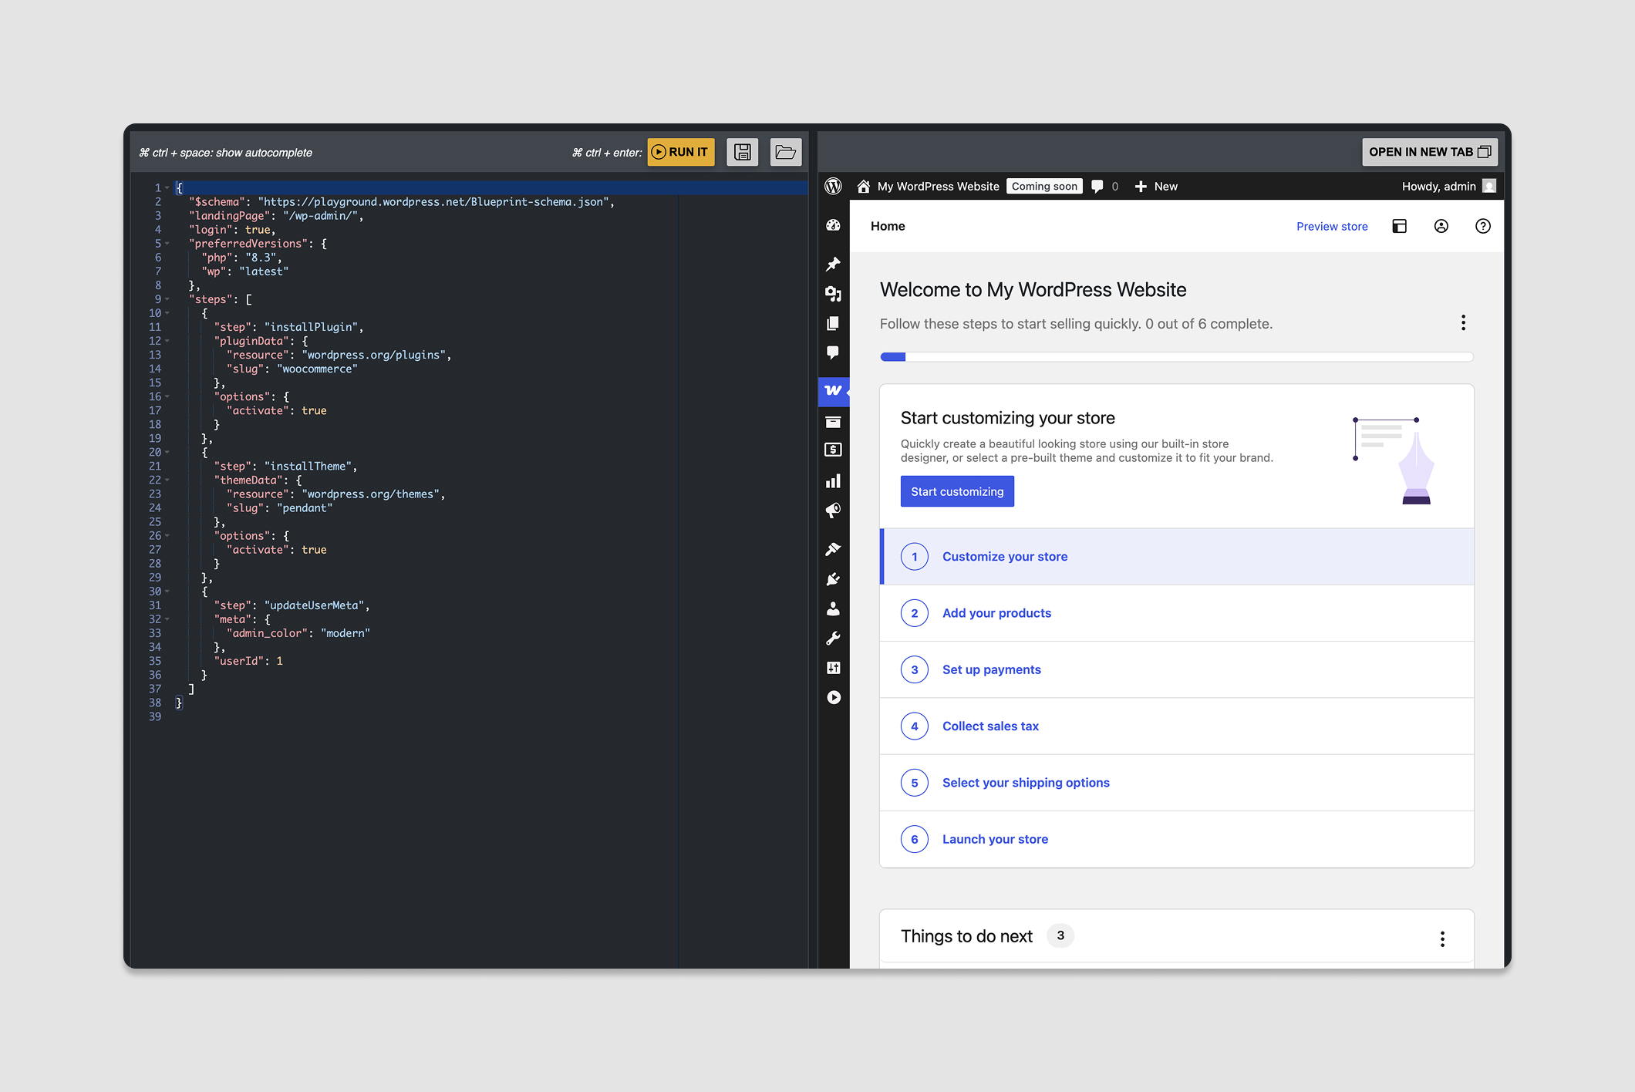This screenshot has height=1092, width=1635.
Task: Open Analytics via the bar chart icon
Action: click(833, 481)
